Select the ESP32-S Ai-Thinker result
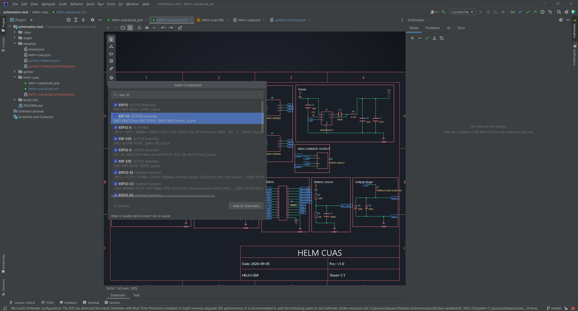The height and width of the screenshot is (311, 578). coord(187,130)
